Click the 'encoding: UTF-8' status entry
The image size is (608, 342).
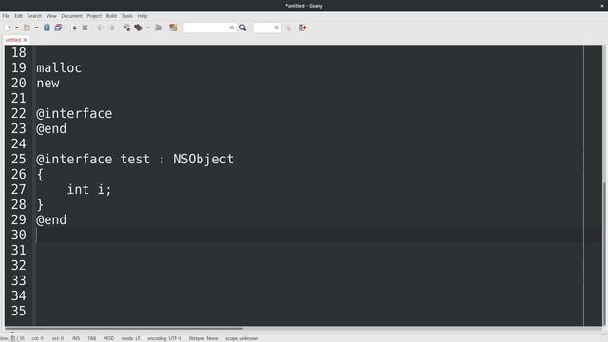point(164,338)
